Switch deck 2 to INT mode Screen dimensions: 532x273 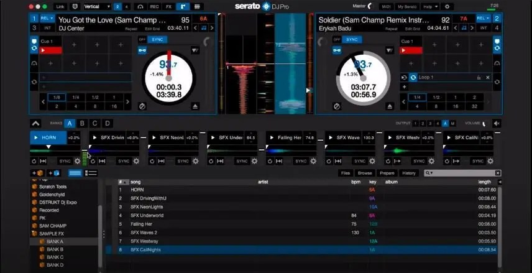pos(484,28)
